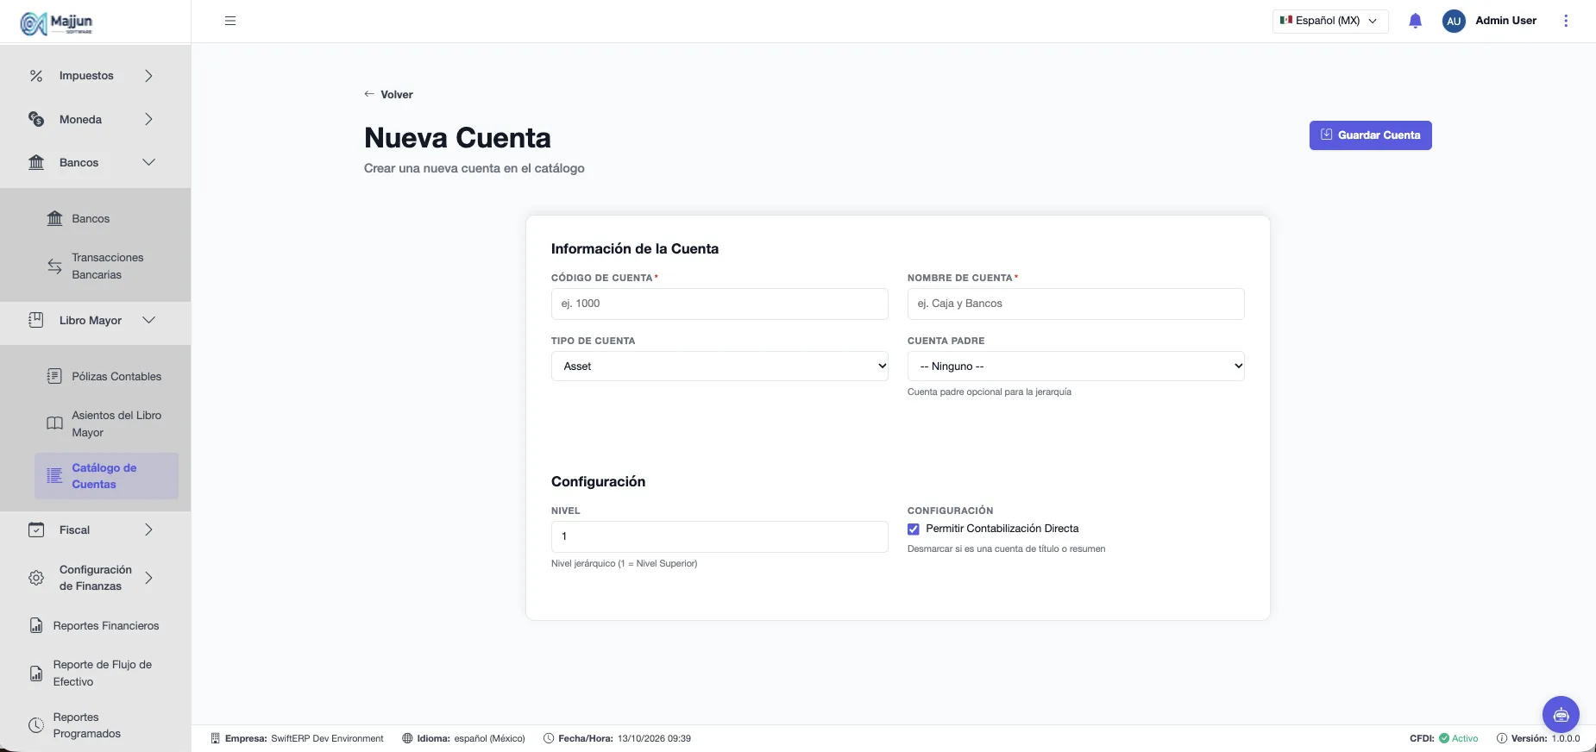Click the Guardar Cuenta button
1596x752 pixels.
[x=1370, y=135]
